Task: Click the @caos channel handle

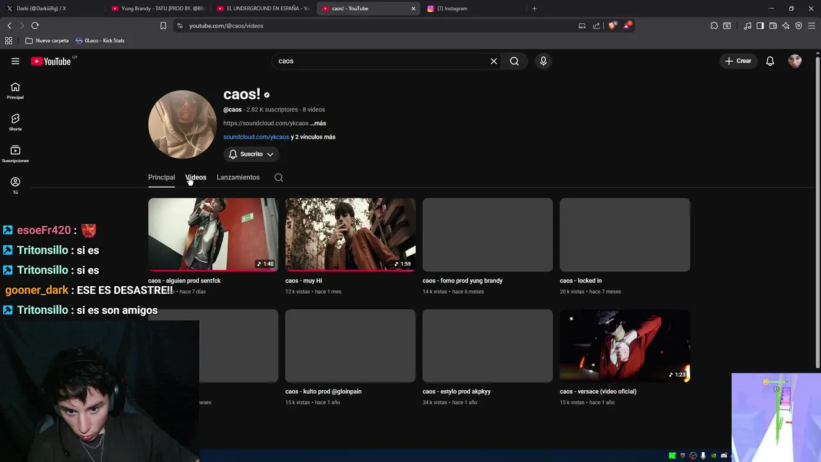Action: tap(232, 110)
